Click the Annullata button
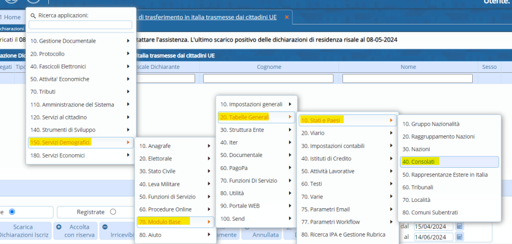The width and height of the screenshot is (512, 244). point(265,234)
